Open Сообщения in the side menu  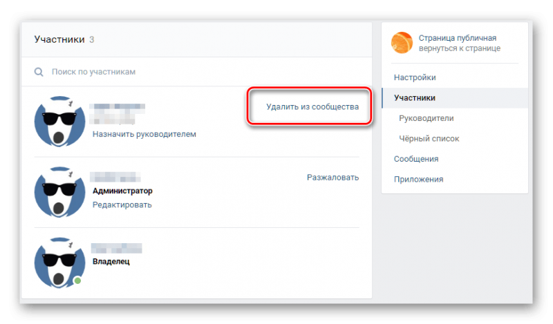tap(416, 159)
